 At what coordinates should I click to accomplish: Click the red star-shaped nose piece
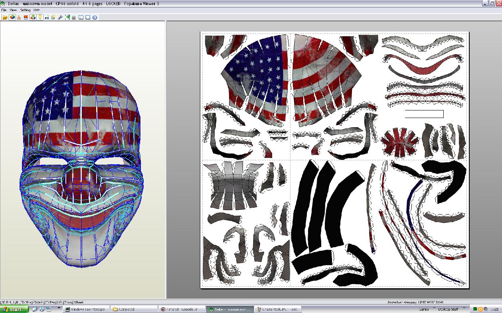click(399, 142)
